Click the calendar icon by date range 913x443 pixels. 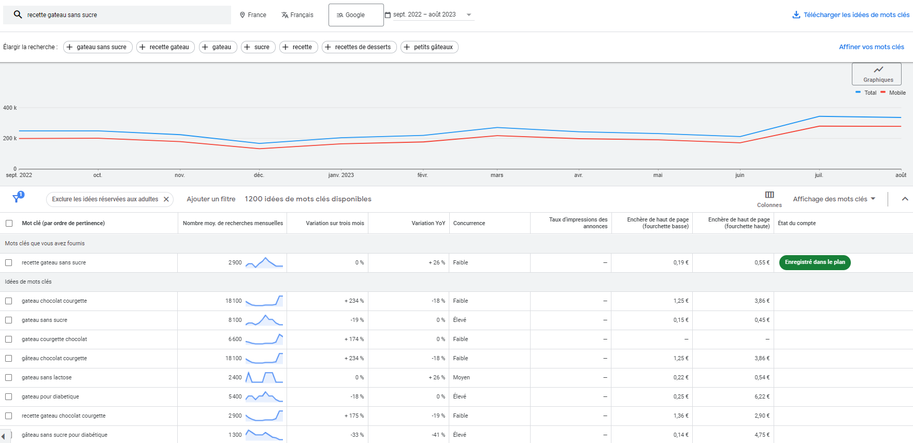[388, 15]
